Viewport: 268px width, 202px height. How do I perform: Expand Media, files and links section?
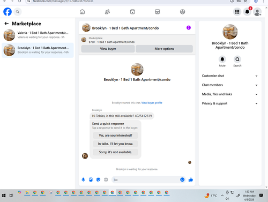[x=230, y=94]
